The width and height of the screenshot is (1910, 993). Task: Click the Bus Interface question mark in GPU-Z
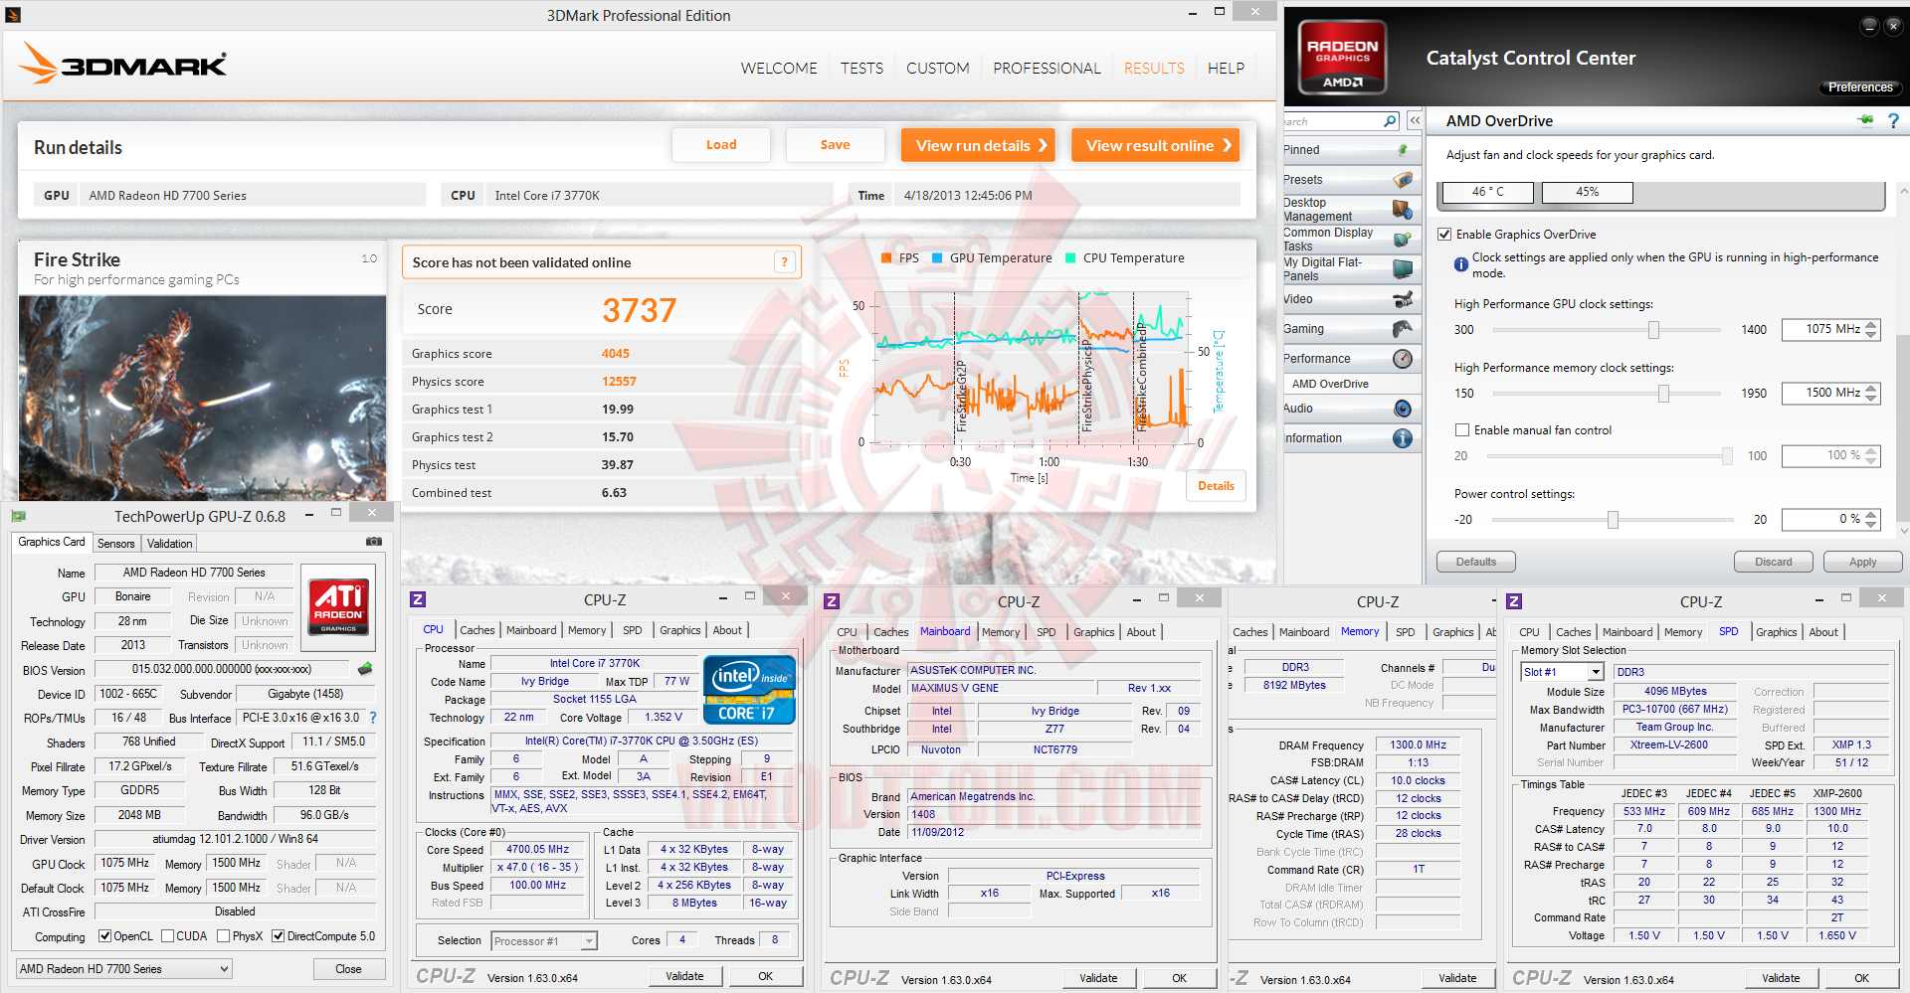pyautogui.click(x=373, y=718)
